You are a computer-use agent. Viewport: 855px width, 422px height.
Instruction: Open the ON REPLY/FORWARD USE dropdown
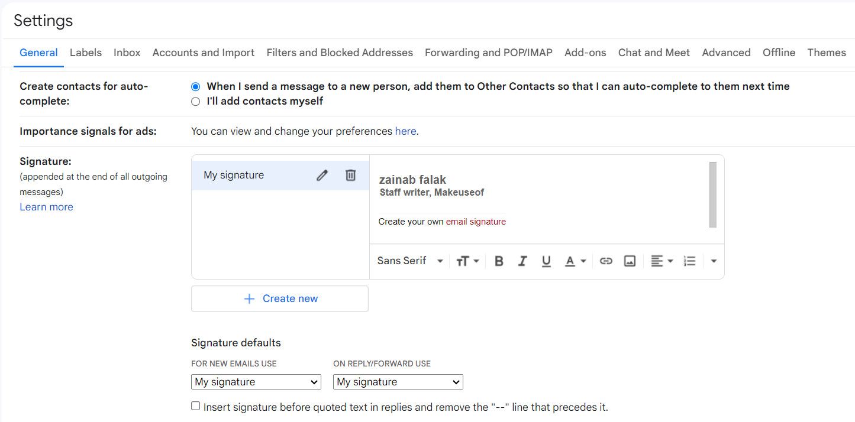[x=397, y=382]
